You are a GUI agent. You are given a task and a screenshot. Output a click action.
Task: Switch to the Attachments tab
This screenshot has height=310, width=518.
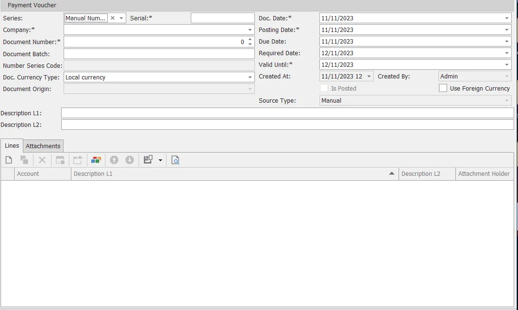tap(43, 146)
